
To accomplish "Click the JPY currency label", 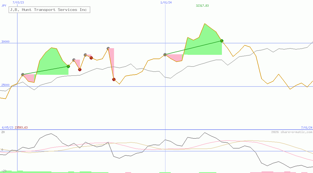I will [x=4, y=6].
